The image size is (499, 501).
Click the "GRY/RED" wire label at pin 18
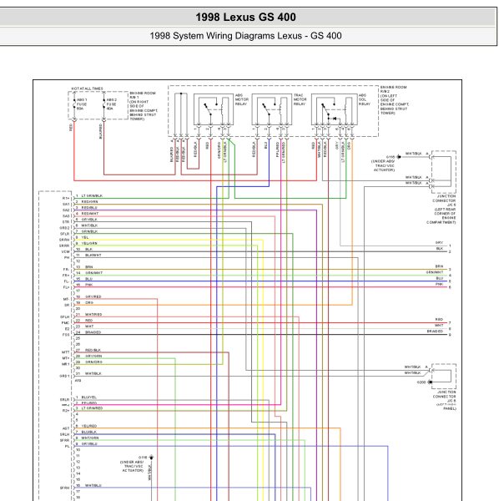pos(93,296)
